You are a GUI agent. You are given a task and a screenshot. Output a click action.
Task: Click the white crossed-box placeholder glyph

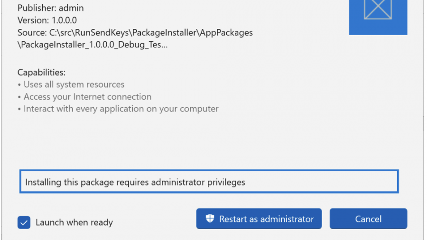(x=378, y=9)
